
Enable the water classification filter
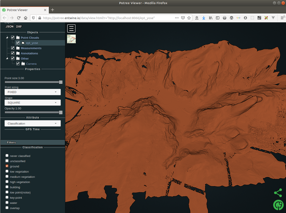tap(7, 202)
